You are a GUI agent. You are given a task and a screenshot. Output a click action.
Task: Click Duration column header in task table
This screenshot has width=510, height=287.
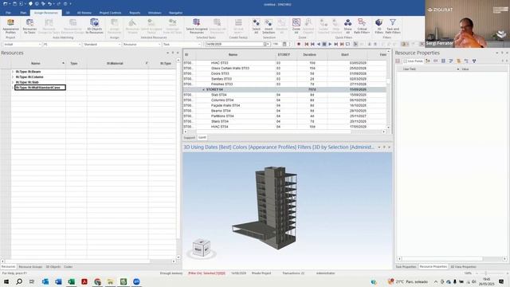(310, 55)
